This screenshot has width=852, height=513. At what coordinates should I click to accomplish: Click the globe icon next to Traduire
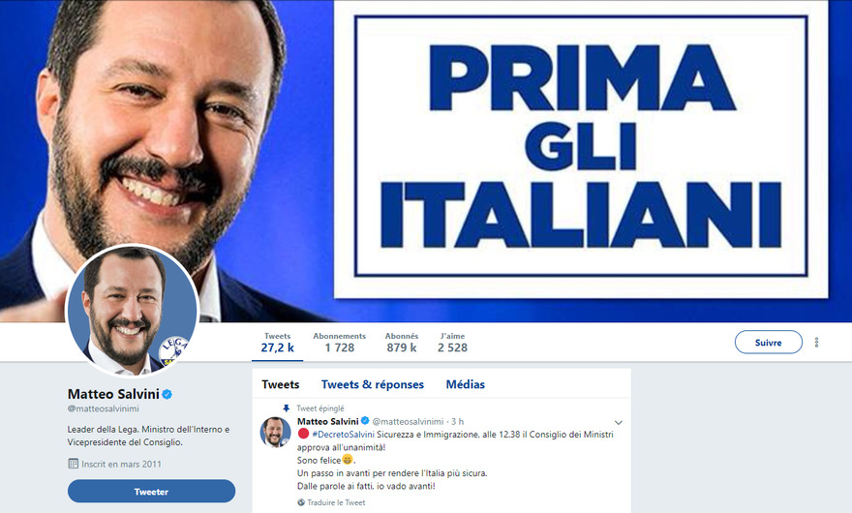(301, 502)
